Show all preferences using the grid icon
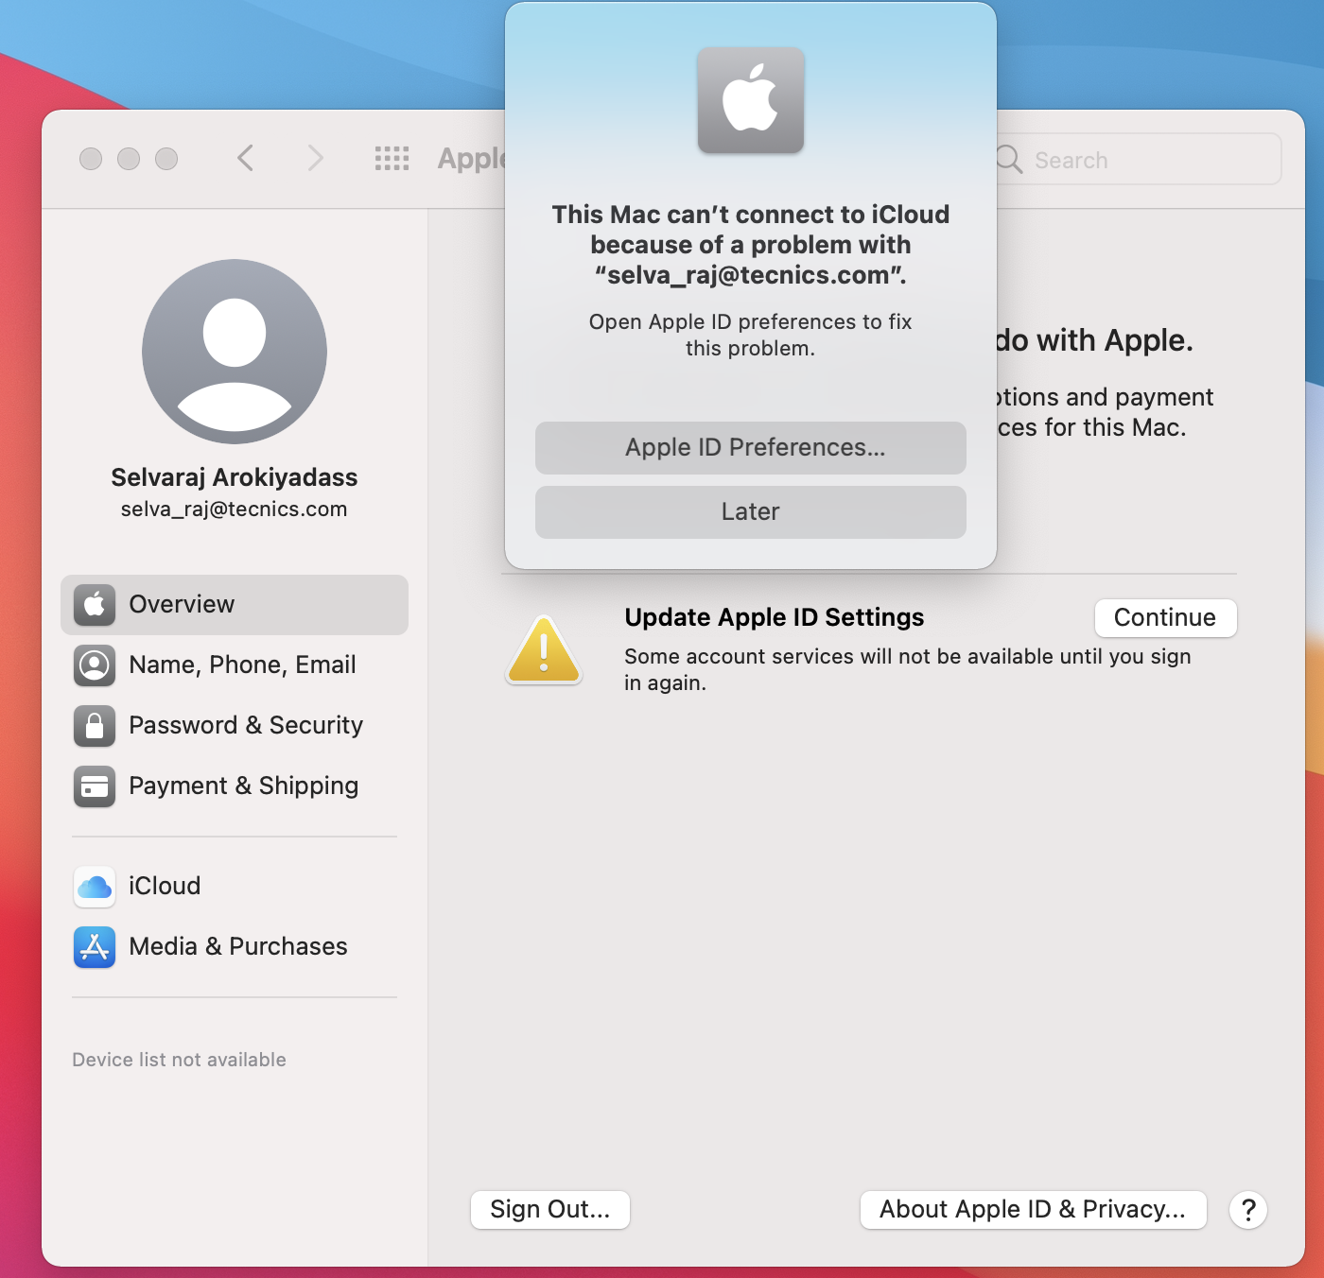1324x1278 pixels. [392, 159]
